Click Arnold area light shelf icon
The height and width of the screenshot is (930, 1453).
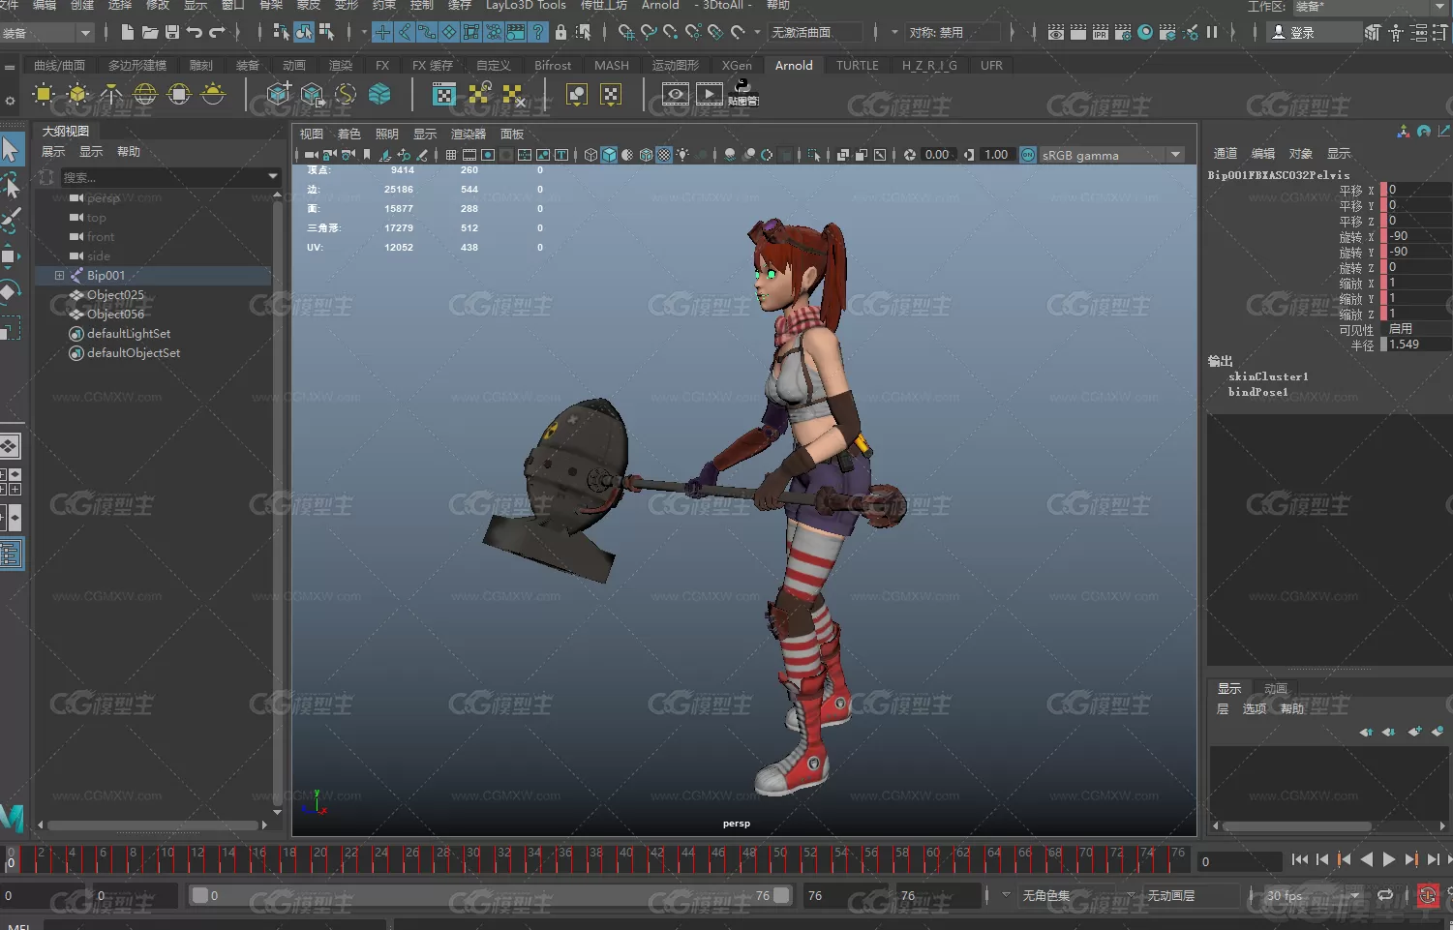(44, 94)
